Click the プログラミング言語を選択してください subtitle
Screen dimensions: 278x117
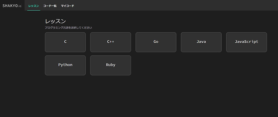coord(69,28)
